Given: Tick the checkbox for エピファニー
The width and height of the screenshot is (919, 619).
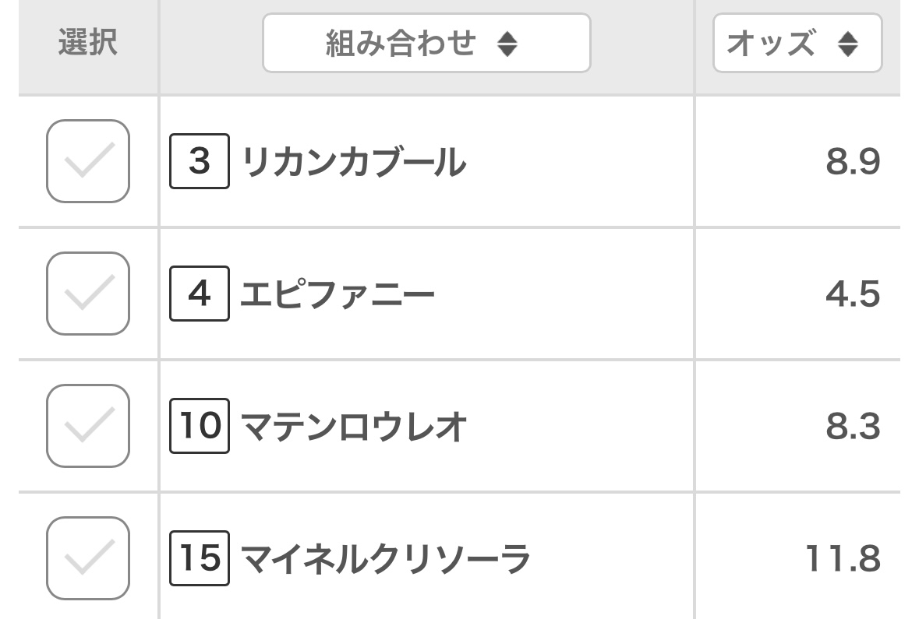Looking at the screenshot, I should pyautogui.click(x=88, y=294).
